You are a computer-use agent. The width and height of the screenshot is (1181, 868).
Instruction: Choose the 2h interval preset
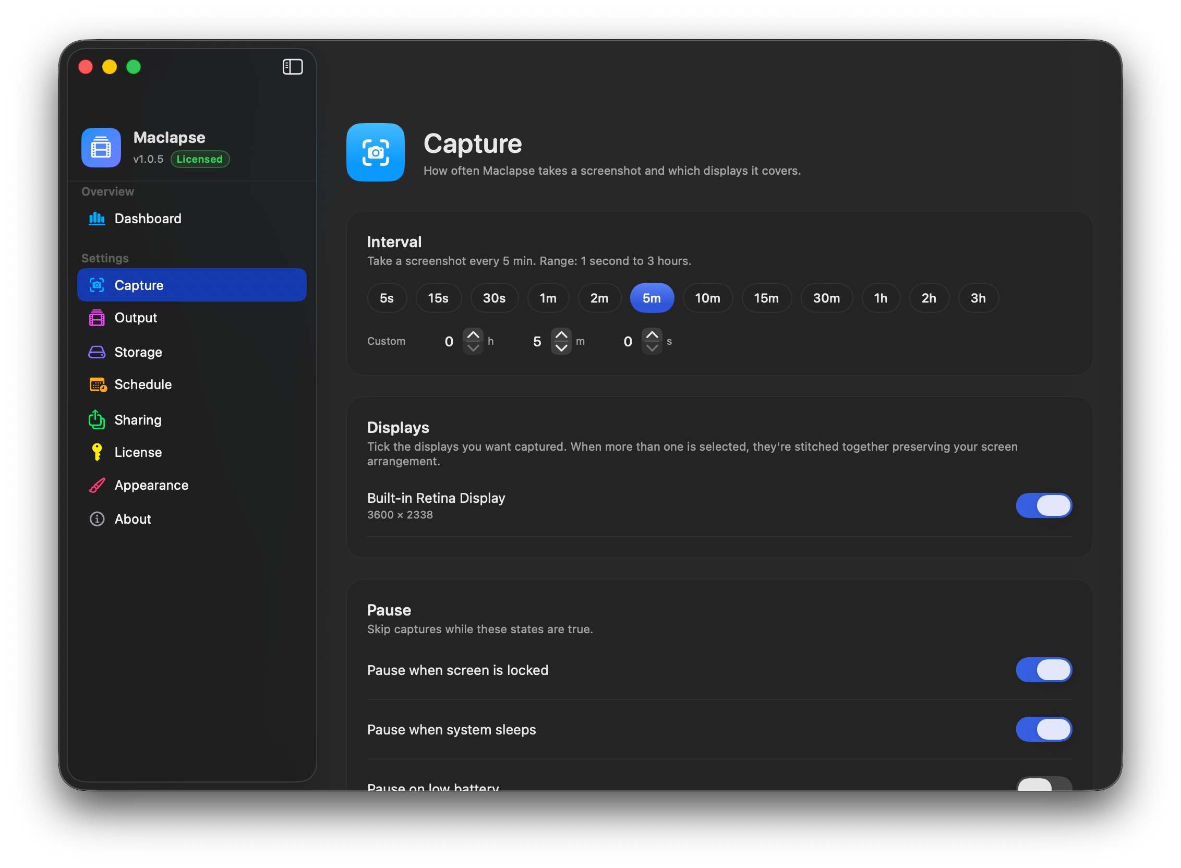[929, 298]
